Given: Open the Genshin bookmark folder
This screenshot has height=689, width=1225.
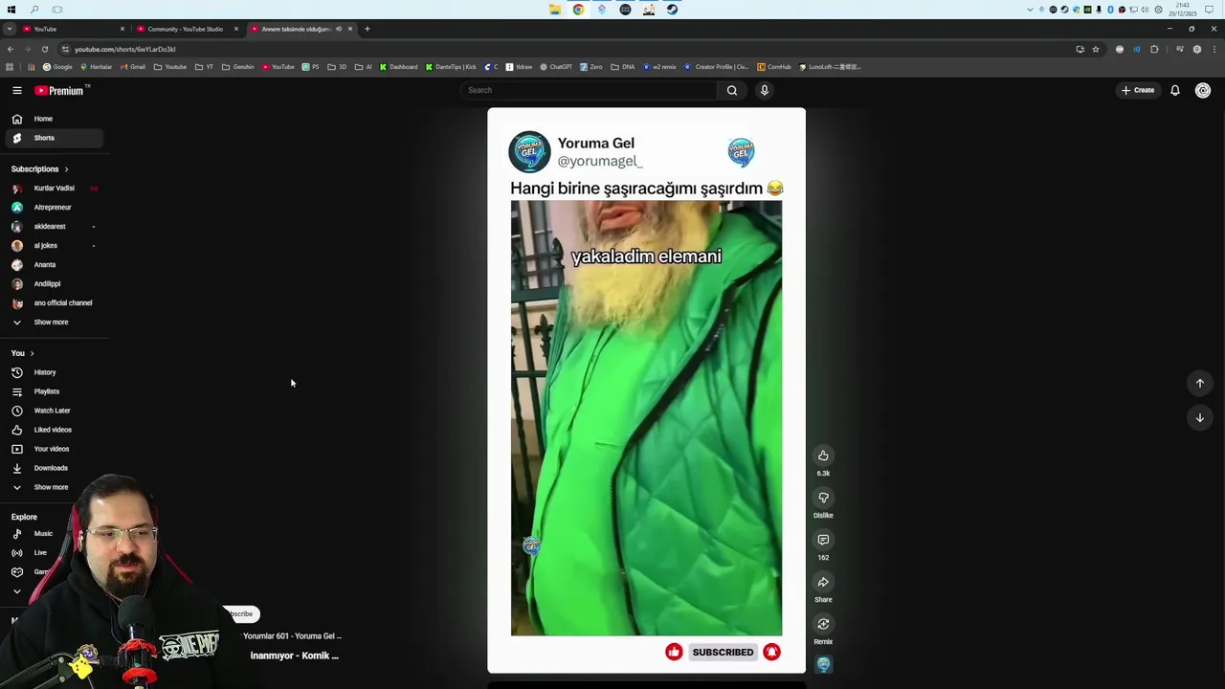Looking at the screenshot, I should pyautogui.click(x=238, y=67).
